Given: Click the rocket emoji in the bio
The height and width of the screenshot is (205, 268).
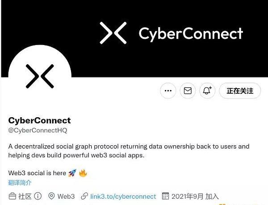Looking at the screenshot, I should [72, 173].
